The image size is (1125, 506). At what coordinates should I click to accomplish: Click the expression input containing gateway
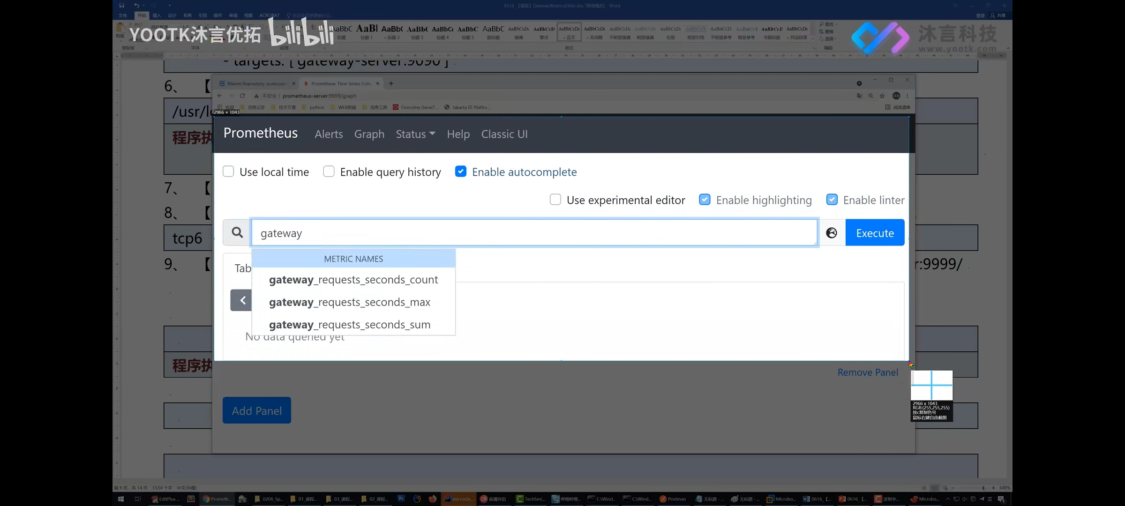(x=534, y=232)
